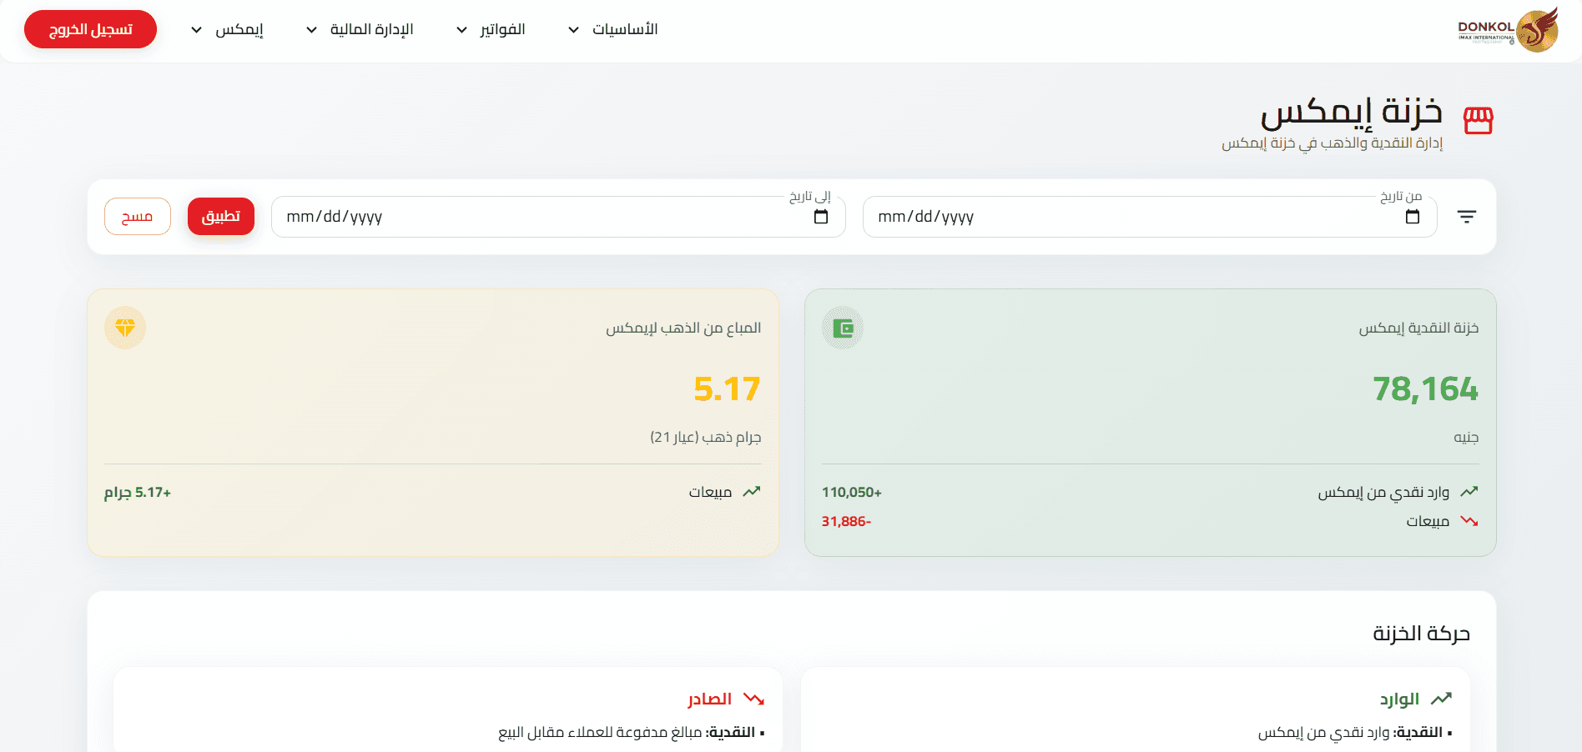This screenshot has width=1582, height=752.
Task: Select the 5.17 gold grams value
Action: point(727,389)
